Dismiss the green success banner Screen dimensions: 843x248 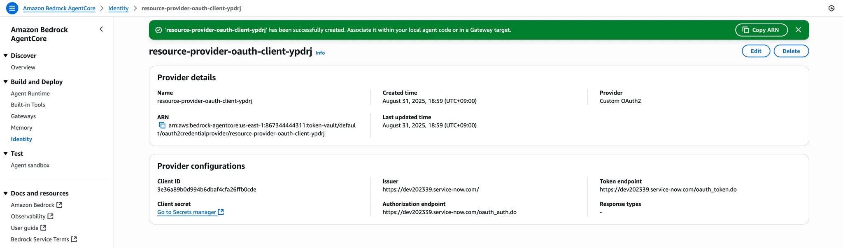pyautogui.click(x=798, y=30)
